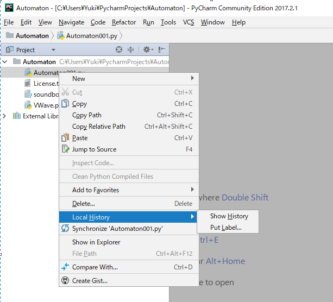Click the Project view icon in panel header

pyautogui.click(x=10, y=49)
